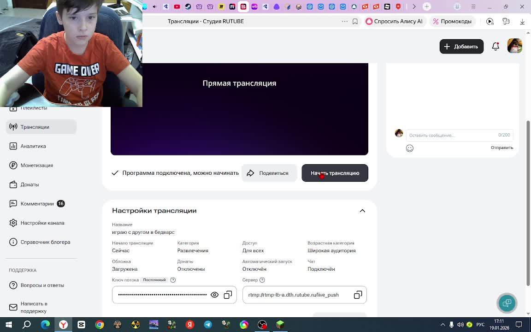Bookmark the page with the bookmark icon
Image resolution: width=531 pixels, height=332 pixels.
pyautogui.click(x=355, y=21)
